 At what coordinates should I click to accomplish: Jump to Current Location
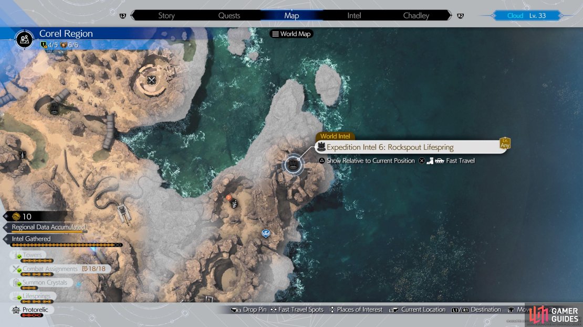click(423, 310)
